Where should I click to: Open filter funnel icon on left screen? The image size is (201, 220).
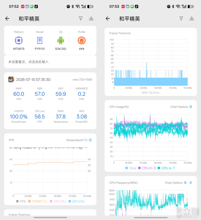[x=81, y=18]
